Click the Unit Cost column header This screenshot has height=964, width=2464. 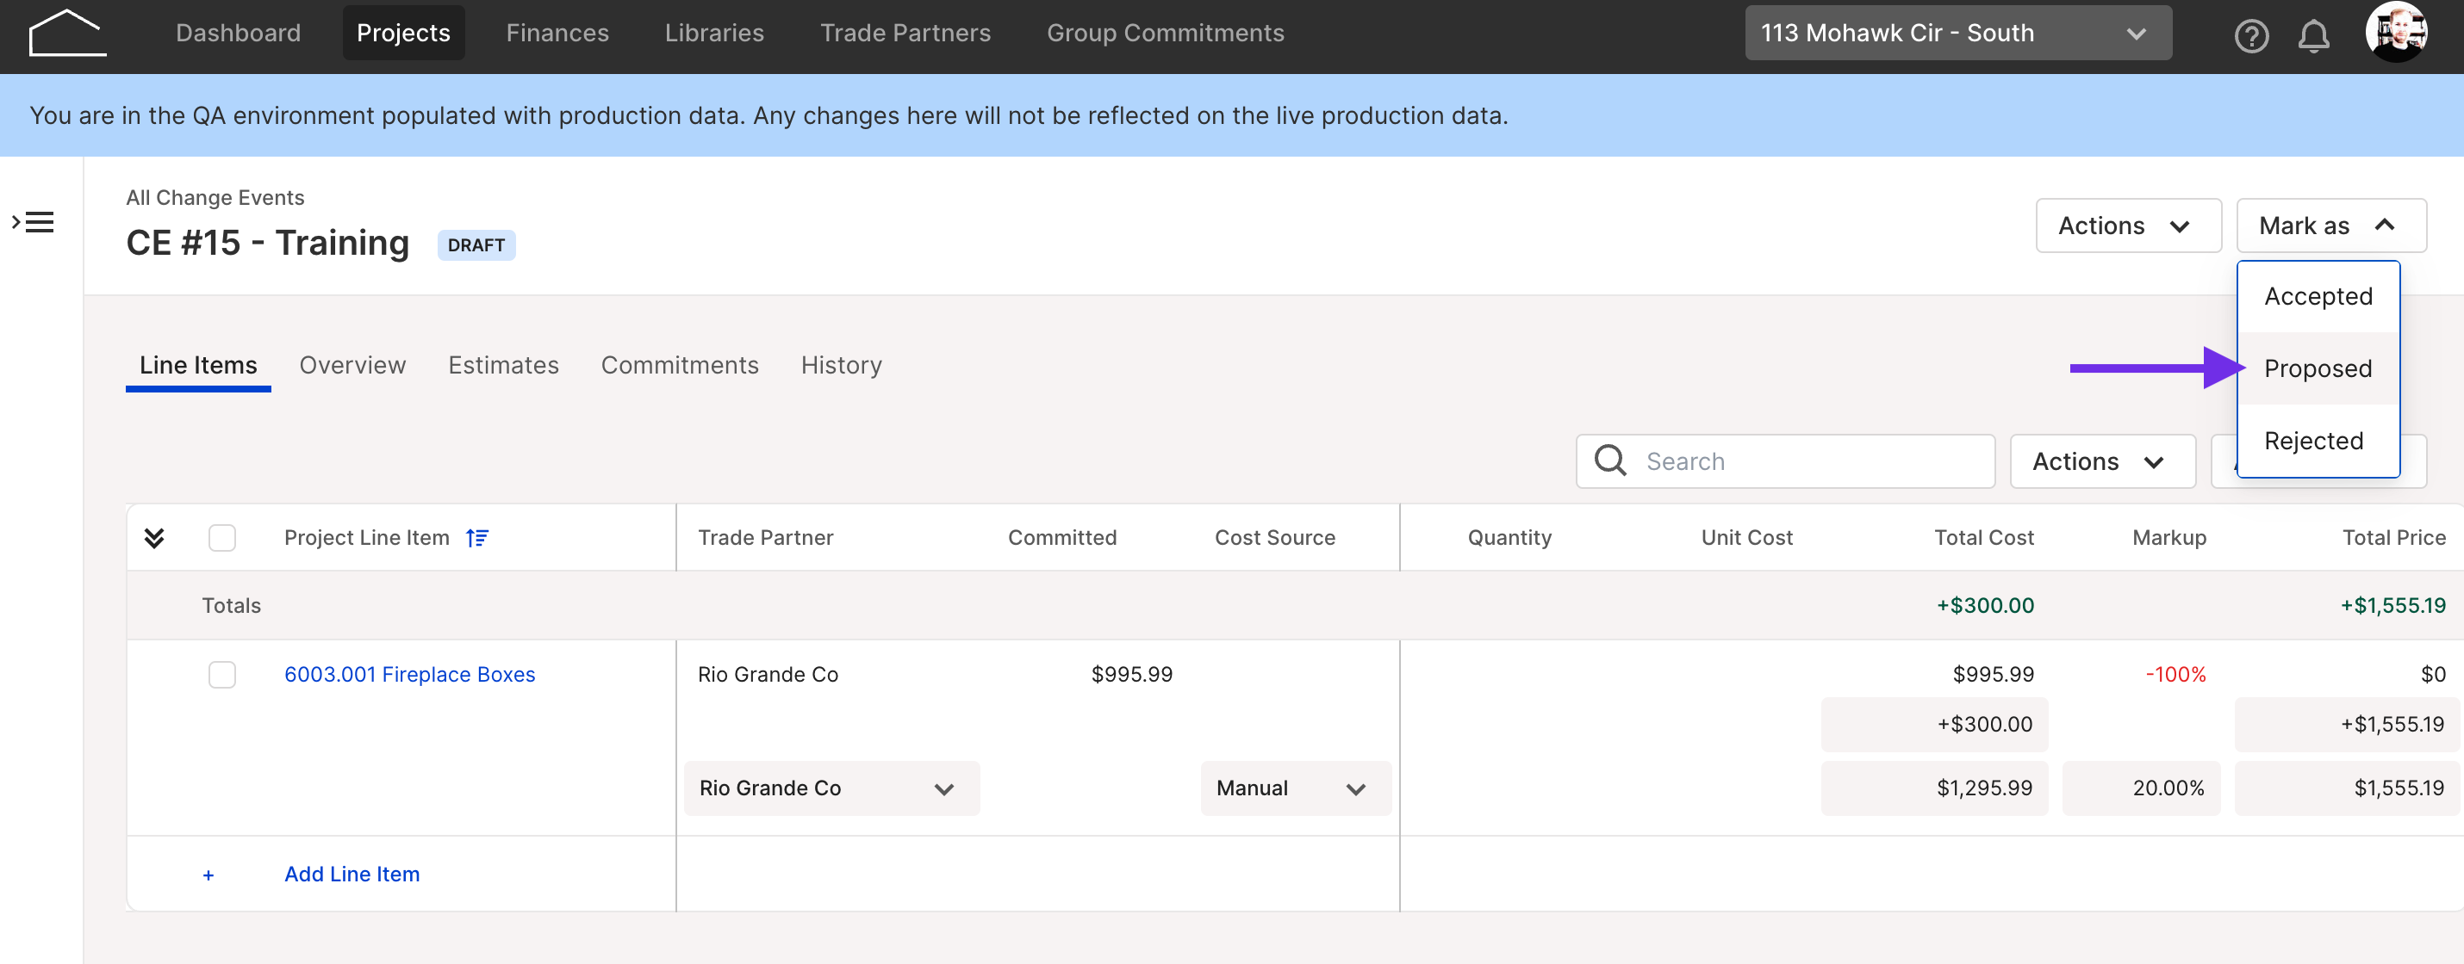click(1746, 538)
